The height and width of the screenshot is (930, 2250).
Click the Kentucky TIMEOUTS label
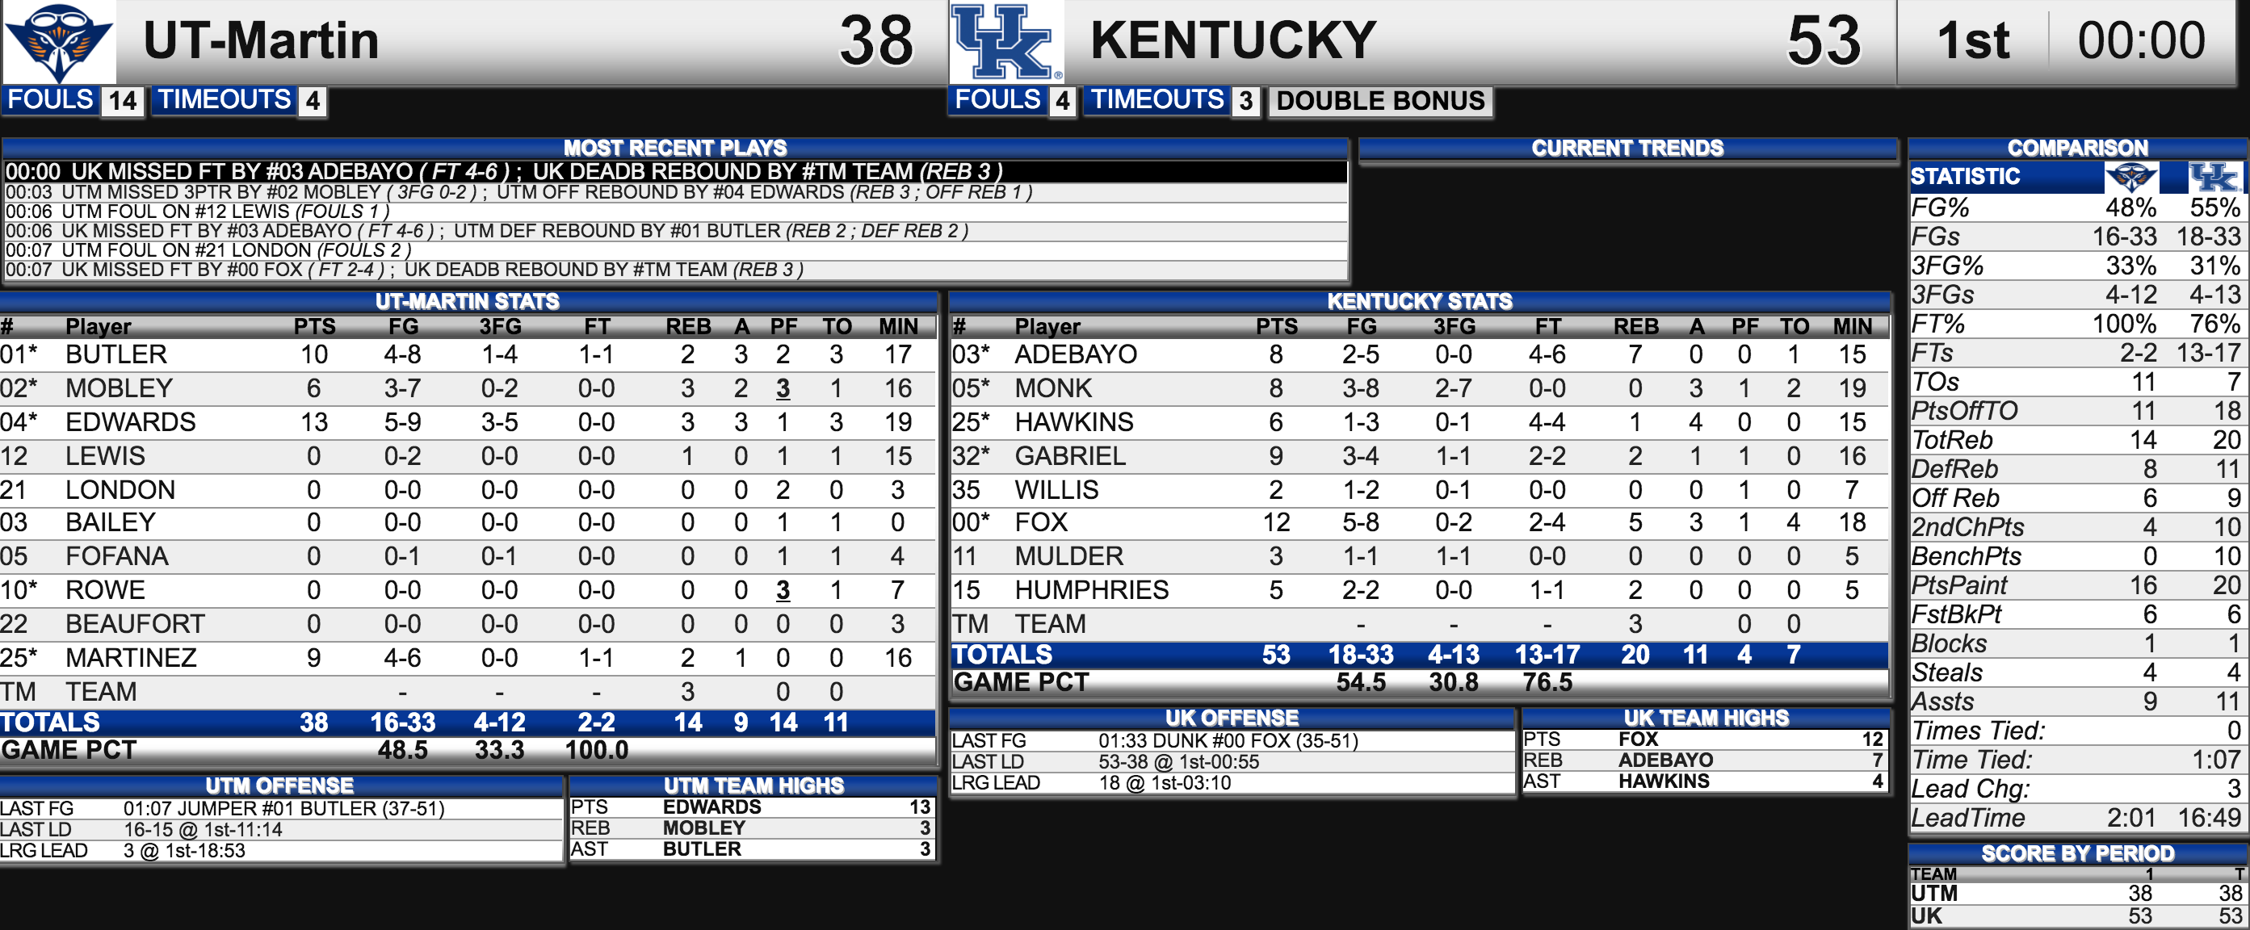pyautogui.click(x=1156, y=100)
